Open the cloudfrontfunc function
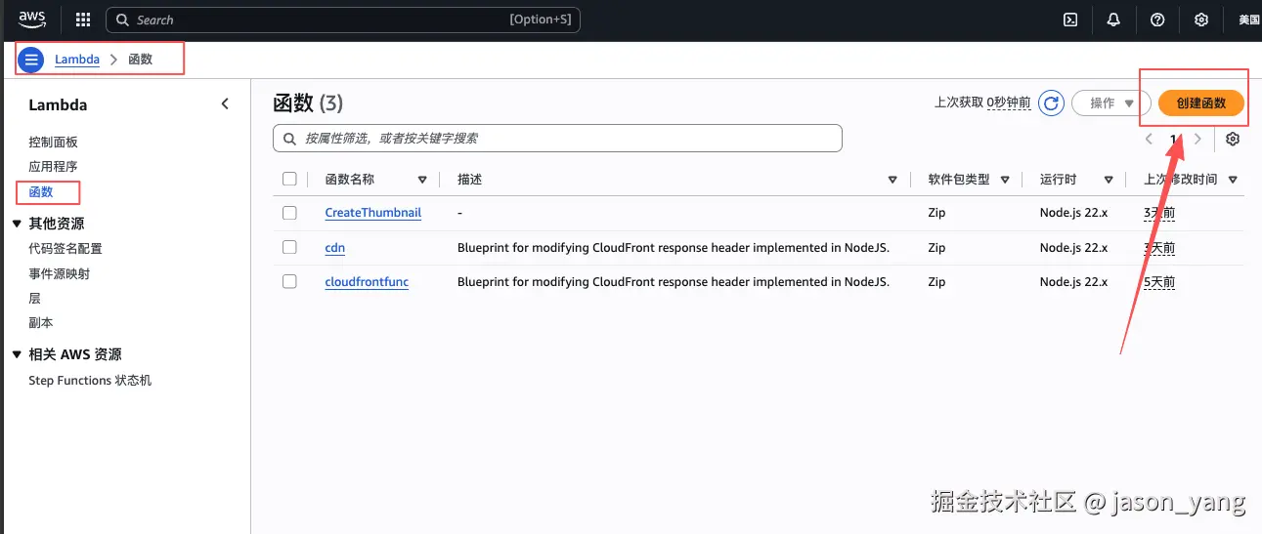This screenshot has width=1262, height=534. 367,281
